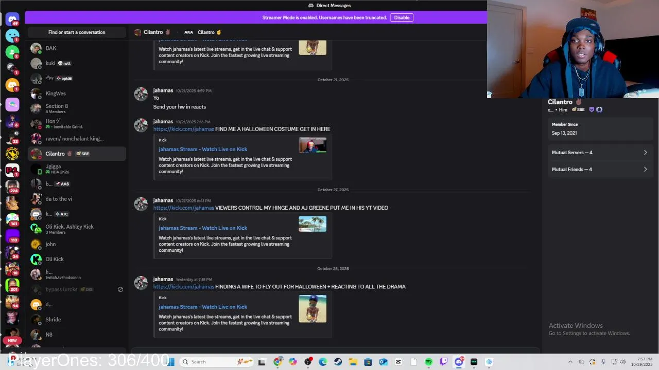The image size is (659, 370).
Task: Click the NEW unread mentions indicator
Action: [12, 340]
